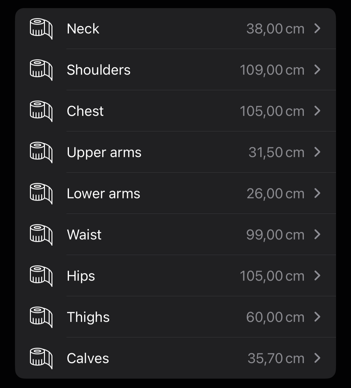
Task: Choose the Hips measurement label
Action: (x=81, y=276)
